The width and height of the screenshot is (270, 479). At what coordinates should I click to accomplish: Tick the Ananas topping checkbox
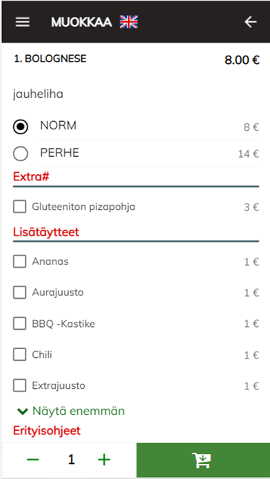[19, 262]
